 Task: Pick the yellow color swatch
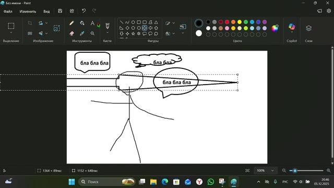[240, 22]
